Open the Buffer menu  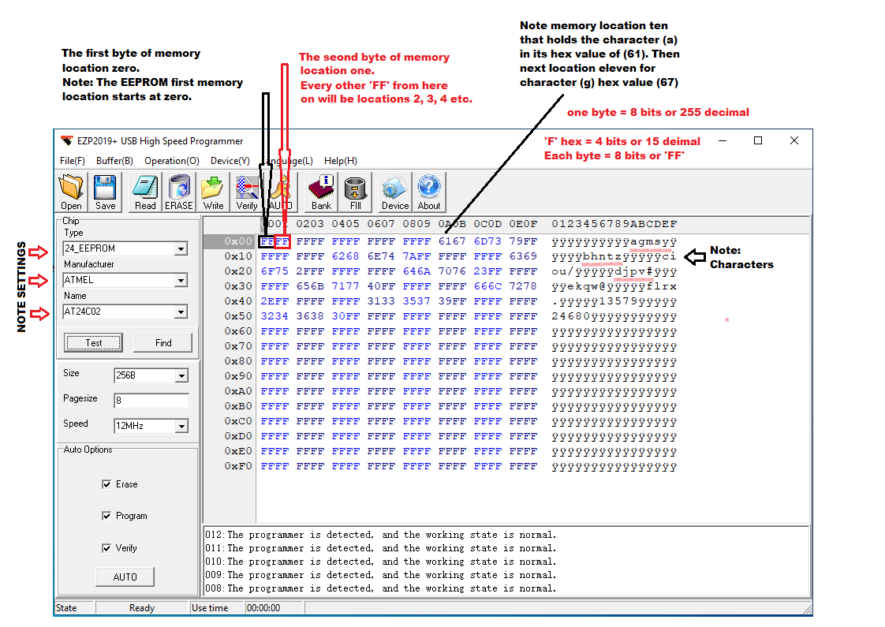(x=114, y=161)
